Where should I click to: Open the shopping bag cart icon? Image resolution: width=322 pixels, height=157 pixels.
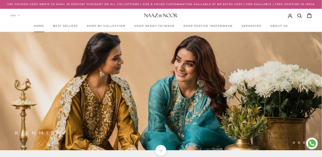coord(309,16)
